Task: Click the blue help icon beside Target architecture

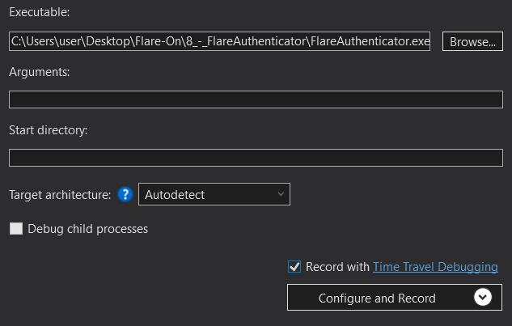Action: pyautogui.click(x=125, y=194)
